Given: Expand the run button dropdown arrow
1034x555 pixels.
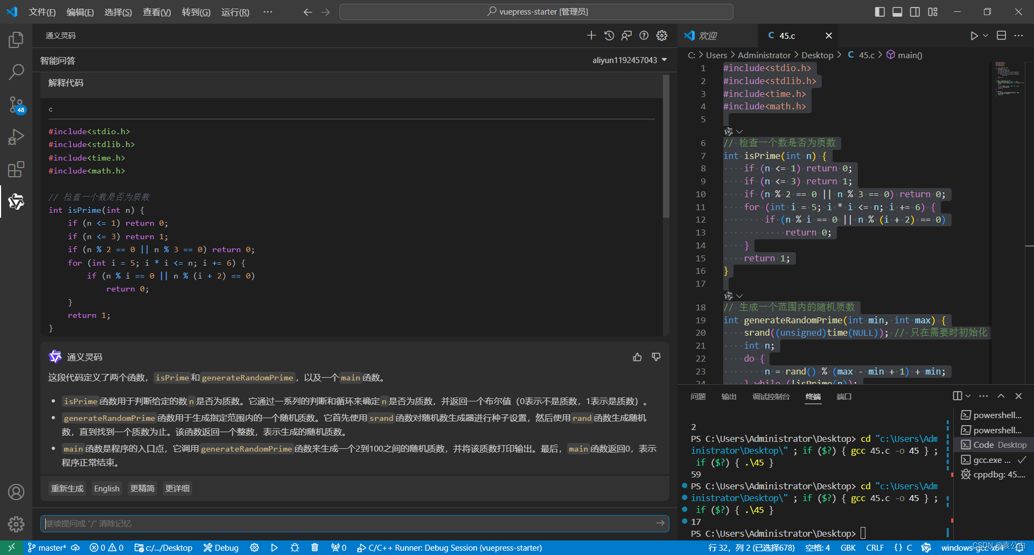Looking at the screenshot, I should coord(986,36).
